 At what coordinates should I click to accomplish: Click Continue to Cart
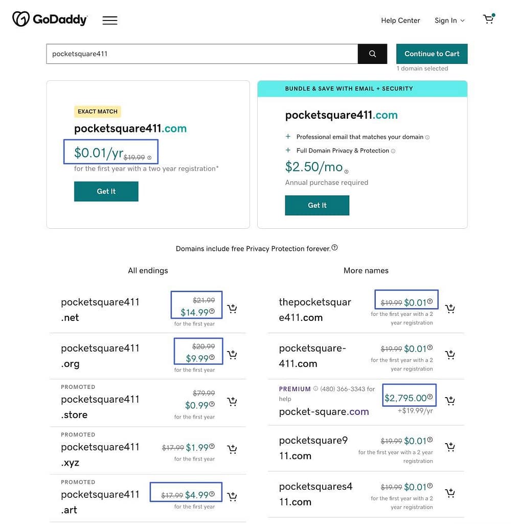(x=432, y=53)
